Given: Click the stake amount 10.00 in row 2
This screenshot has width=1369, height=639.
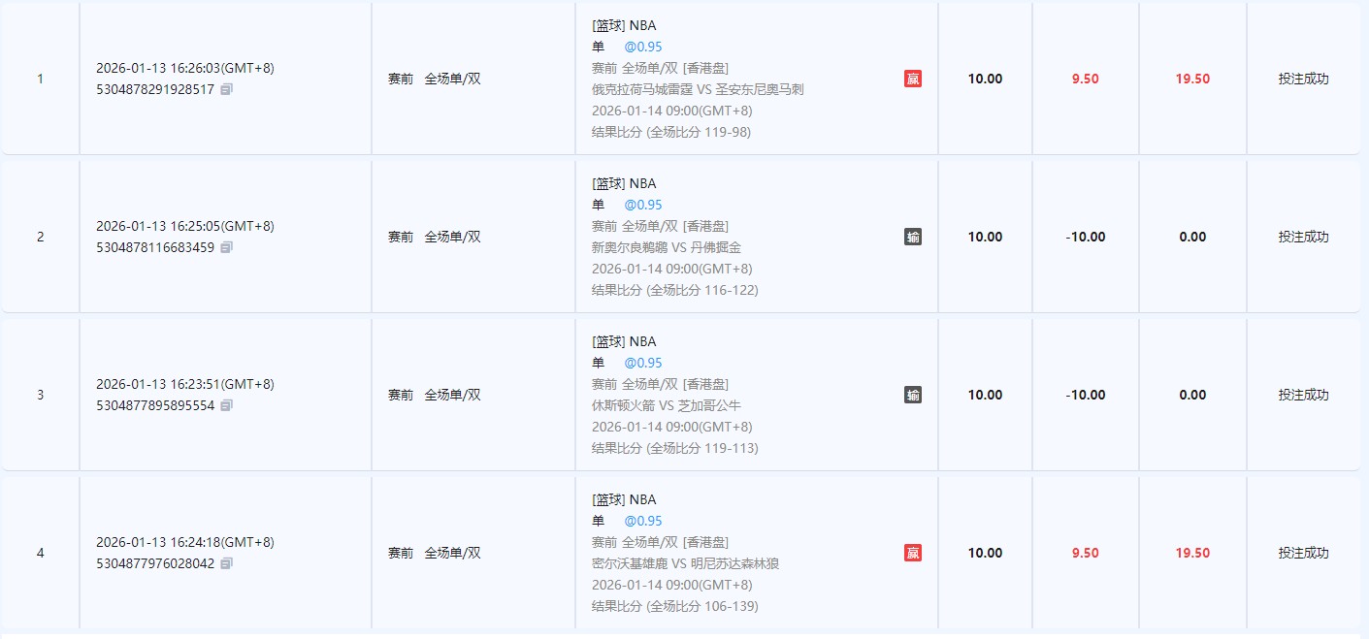Looking at the screenshot, I should 985,236.
